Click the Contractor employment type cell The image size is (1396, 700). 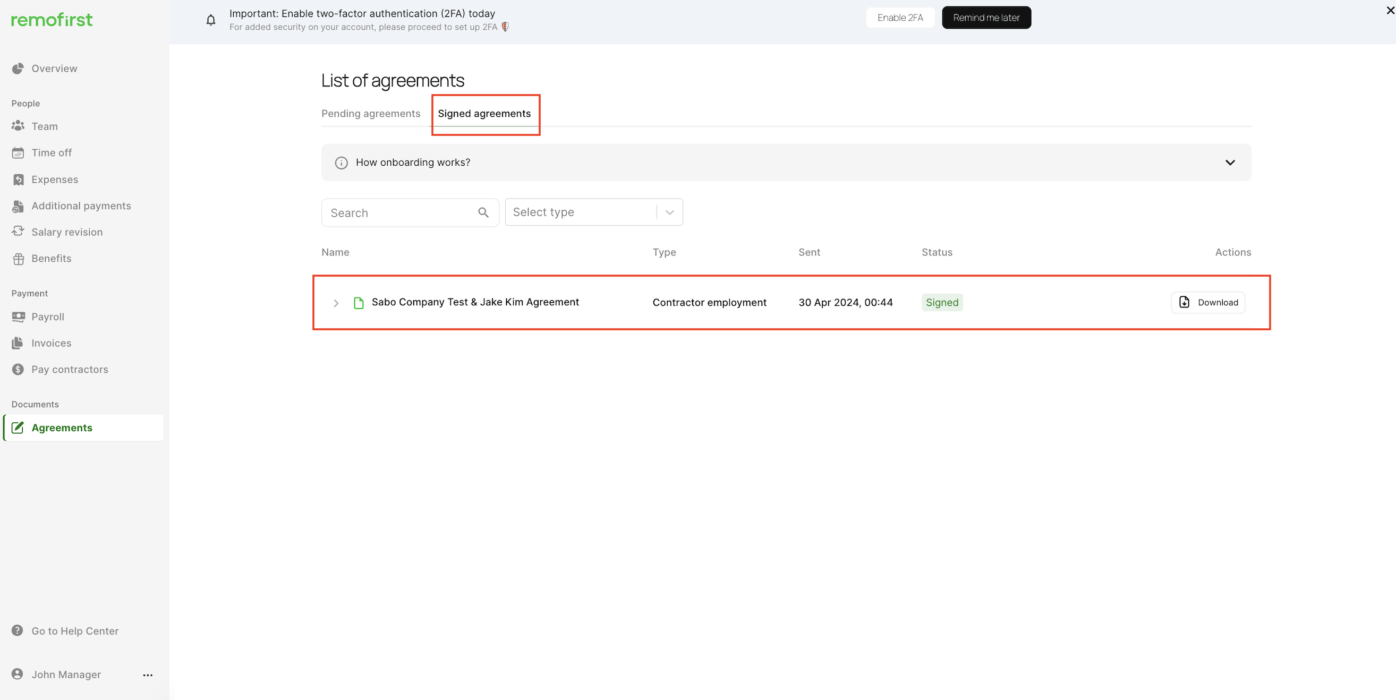tap(709, 302)
